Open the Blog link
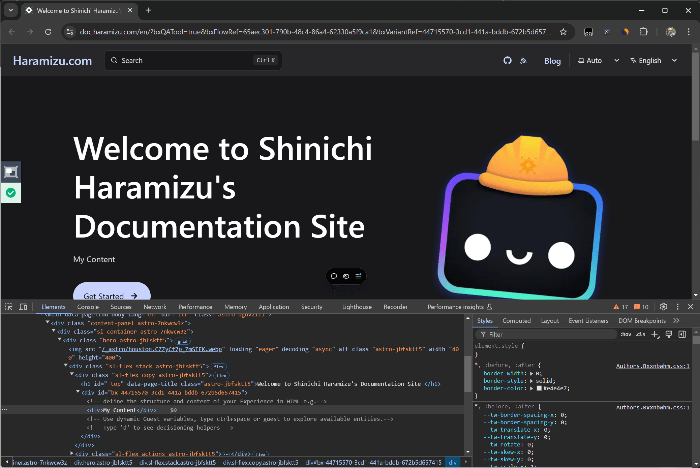The height and width of the screenshot is (468, 700). click(x=552, y=61)
